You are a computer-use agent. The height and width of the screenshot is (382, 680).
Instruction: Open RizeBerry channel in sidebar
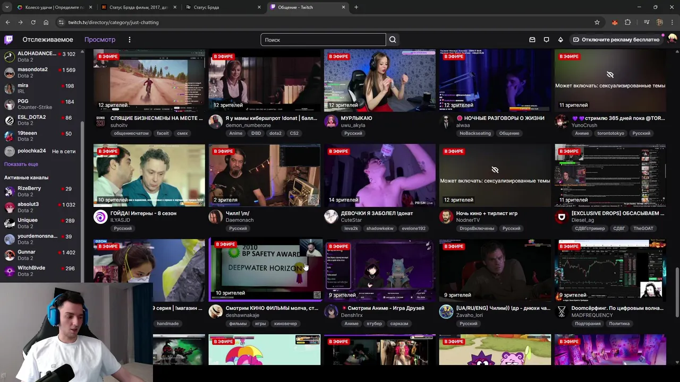point(41,192)
